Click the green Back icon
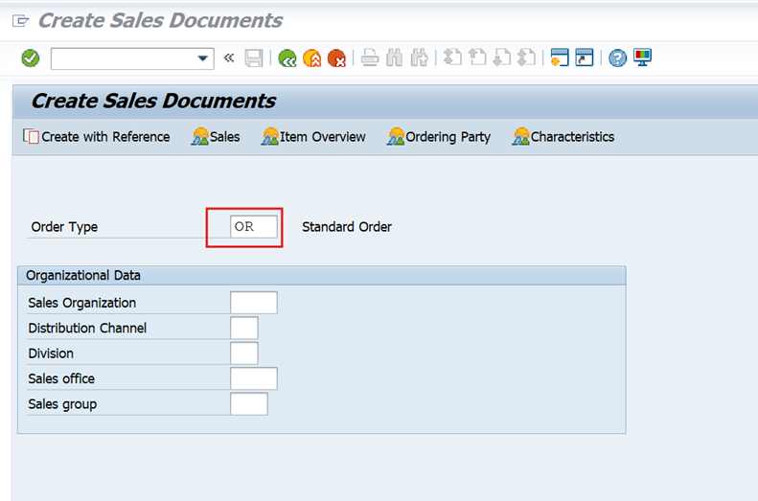Screen dimensions: 758x501 [x=287, y=58]
